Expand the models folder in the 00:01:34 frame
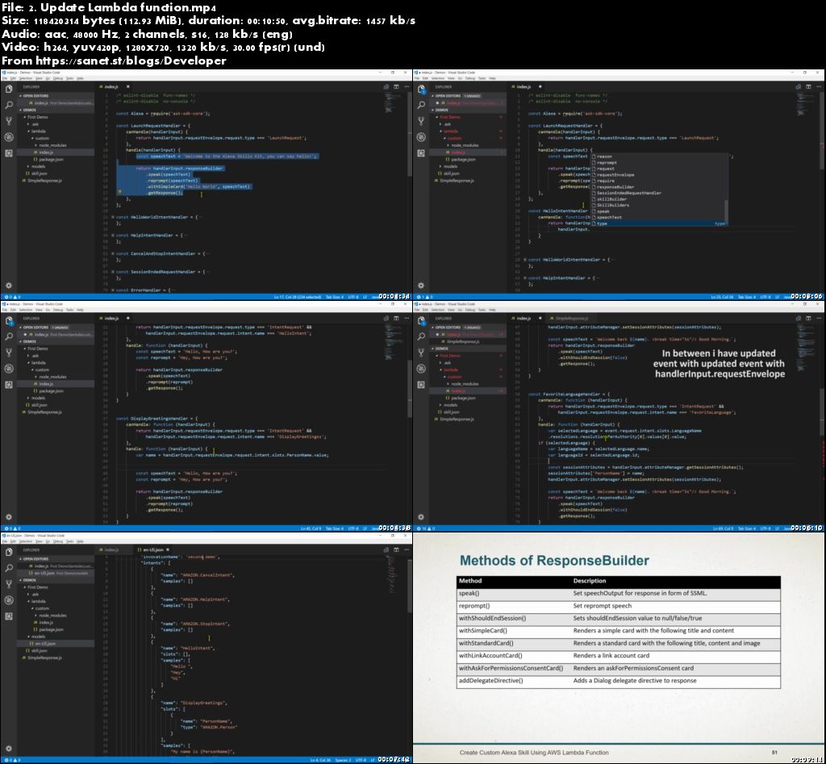 click(37, 166)
